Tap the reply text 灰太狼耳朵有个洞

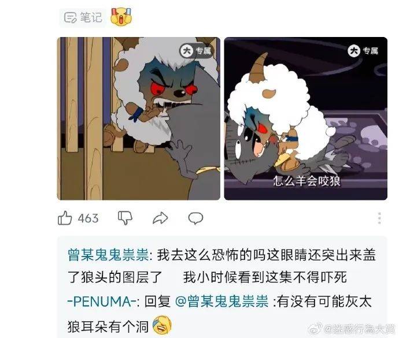(219, 314)
